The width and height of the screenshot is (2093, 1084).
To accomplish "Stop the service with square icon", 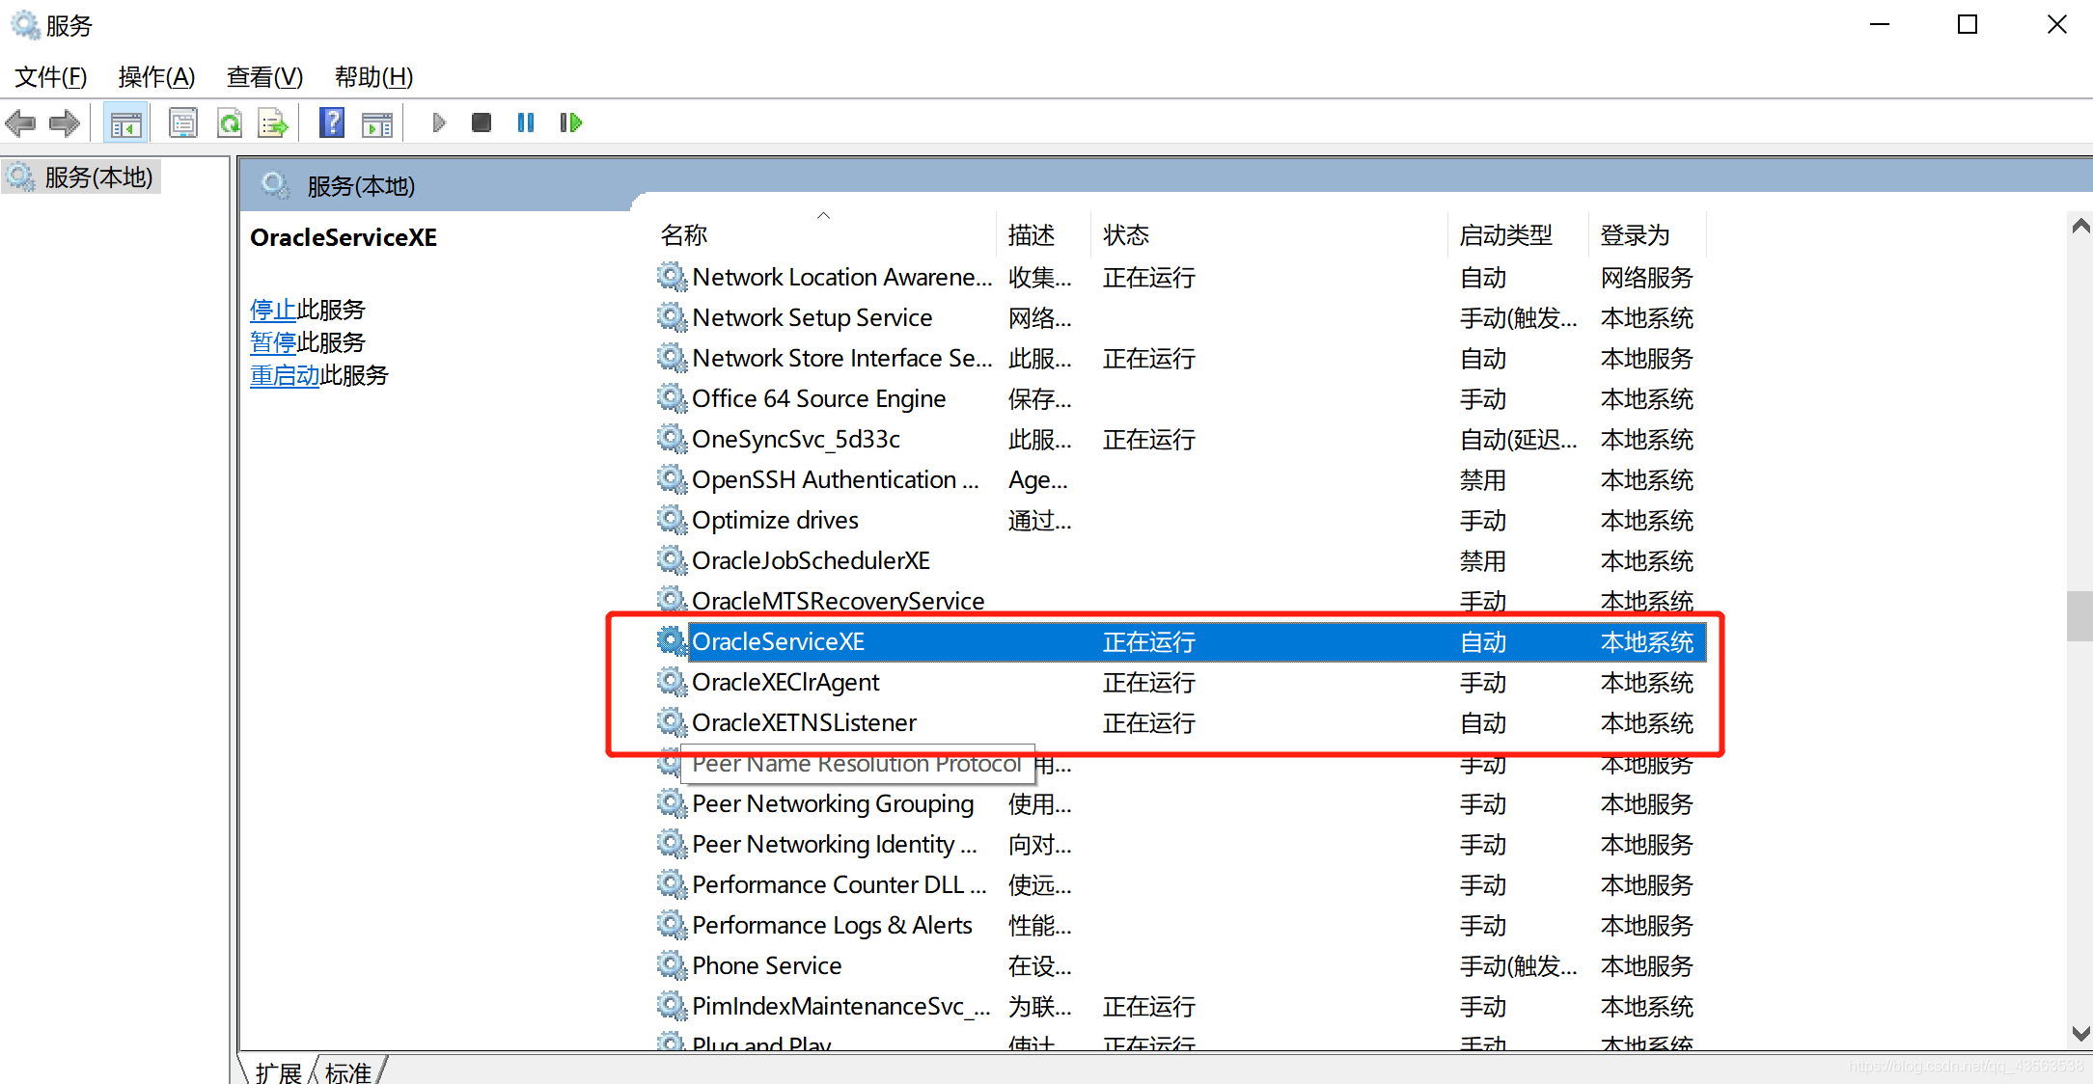I will pyautogui.click(x=482, y=122).
